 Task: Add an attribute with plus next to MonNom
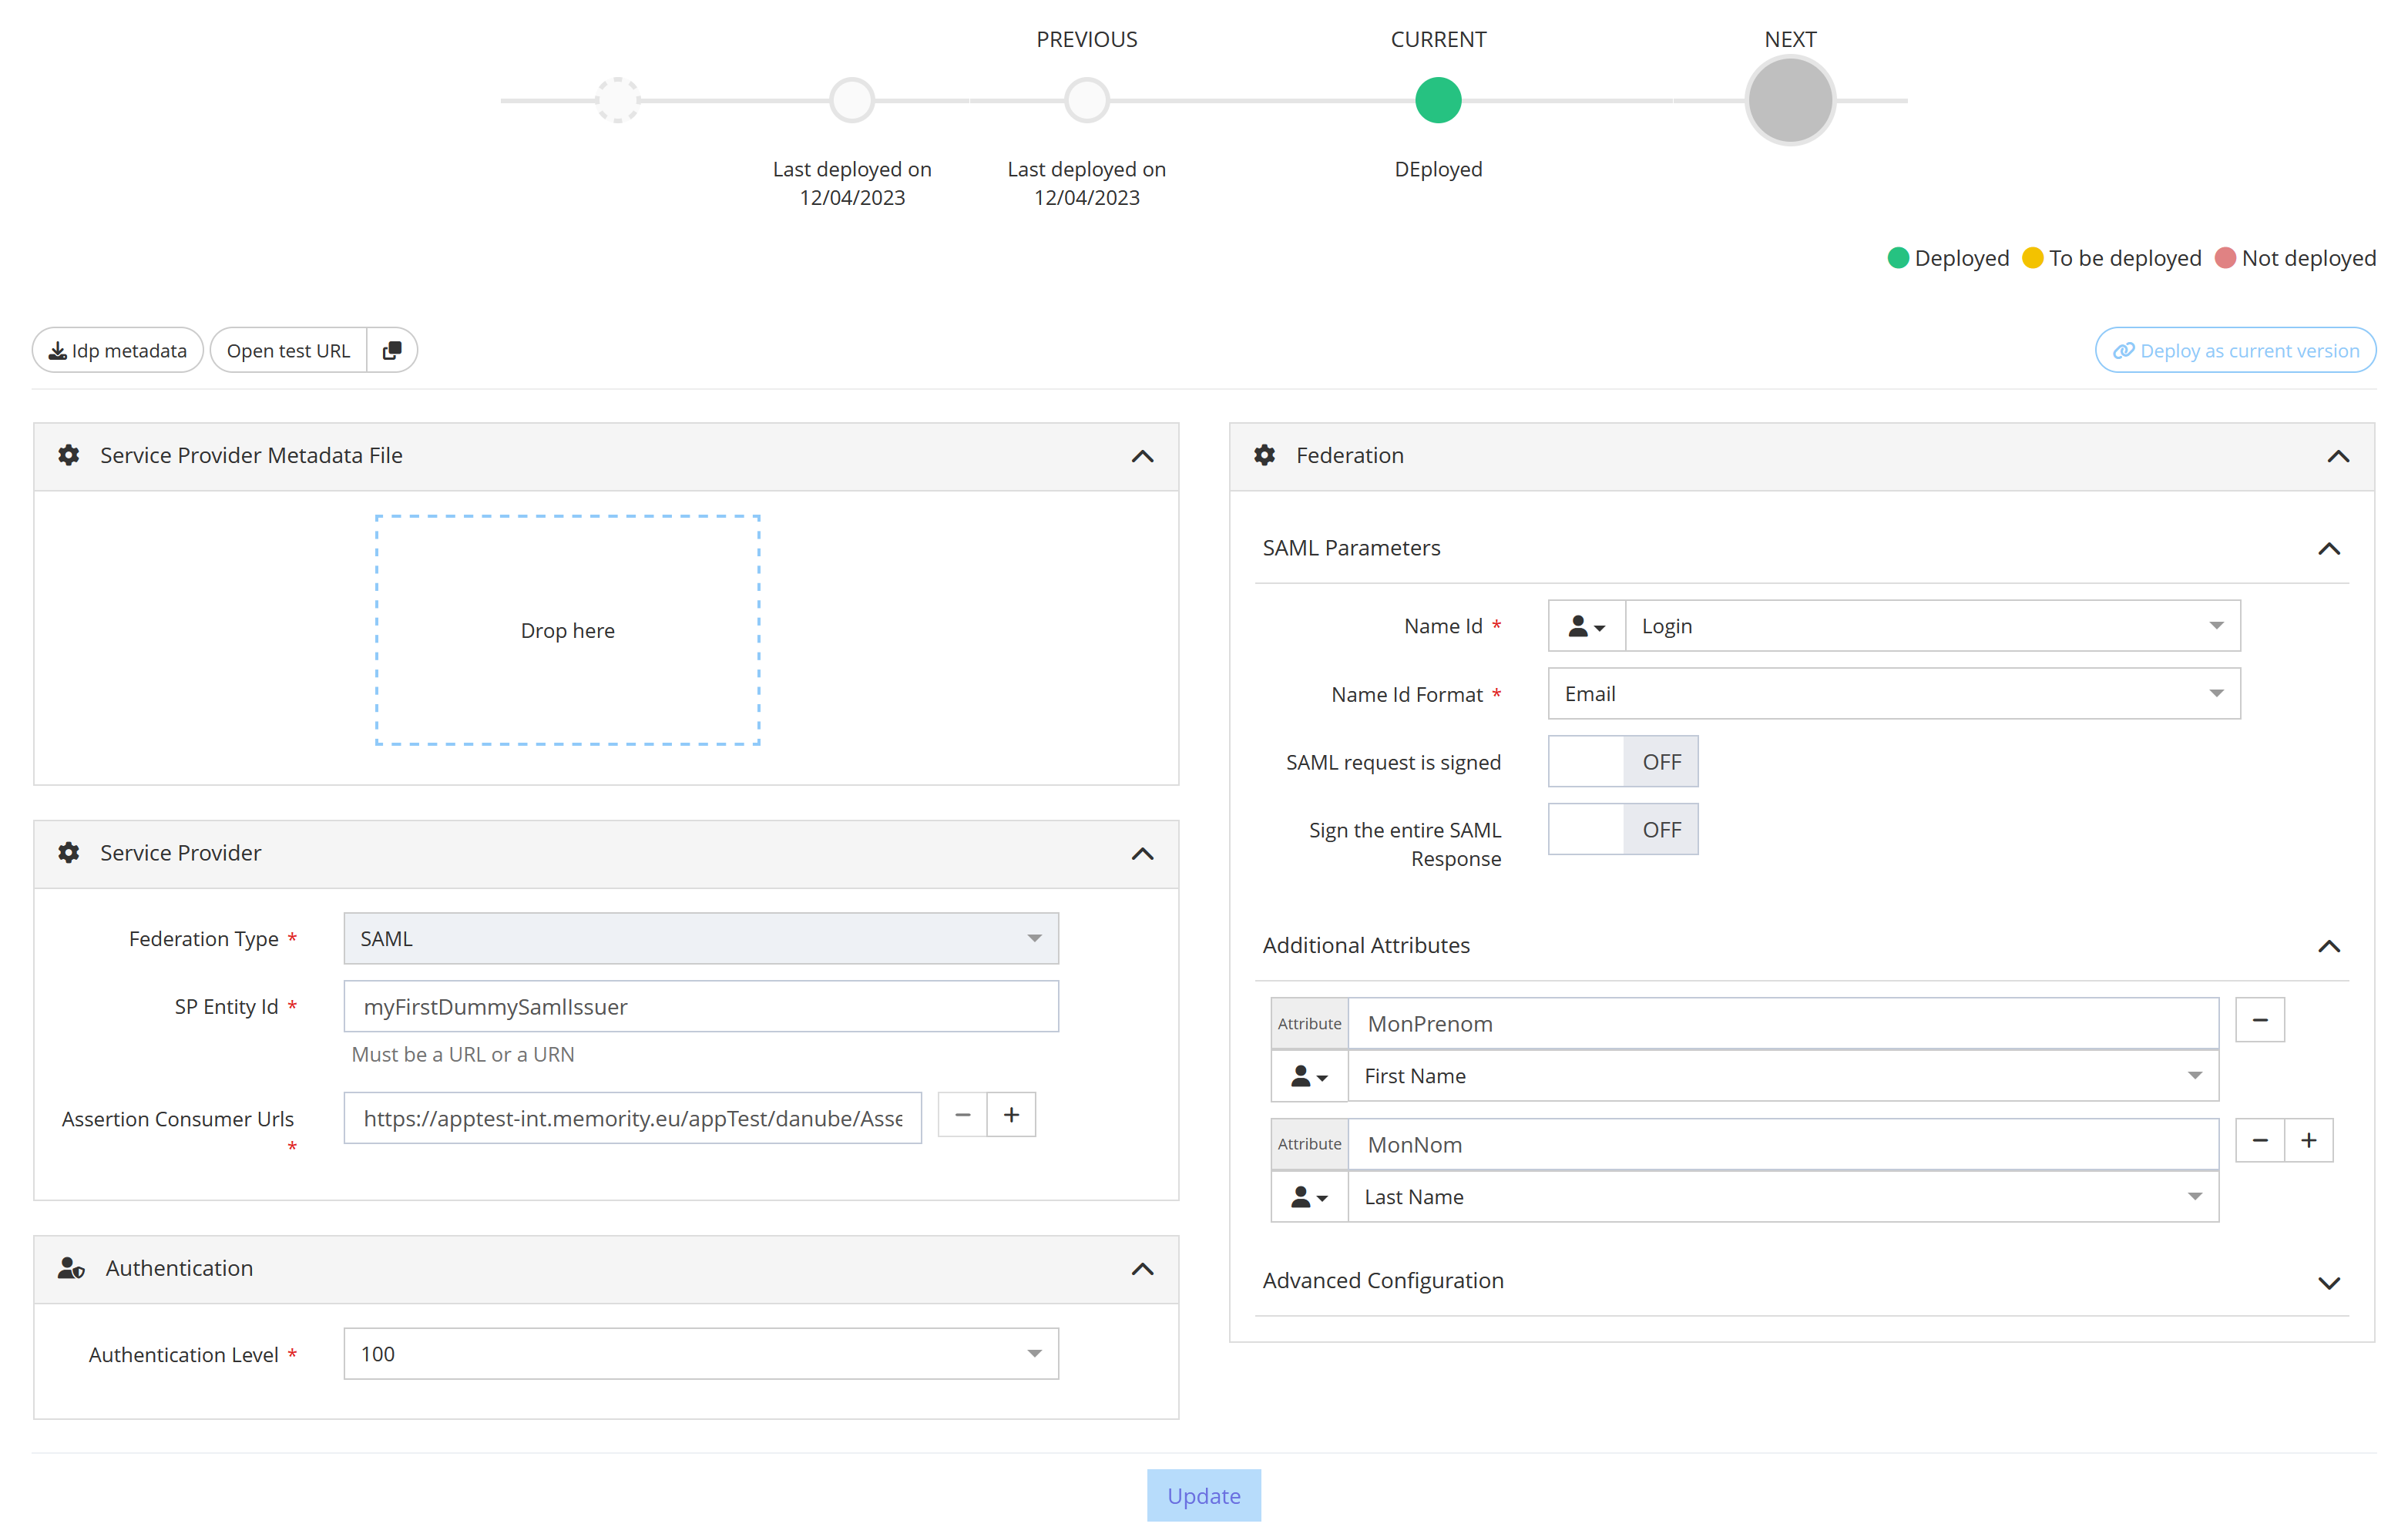coord(2308,1141)
